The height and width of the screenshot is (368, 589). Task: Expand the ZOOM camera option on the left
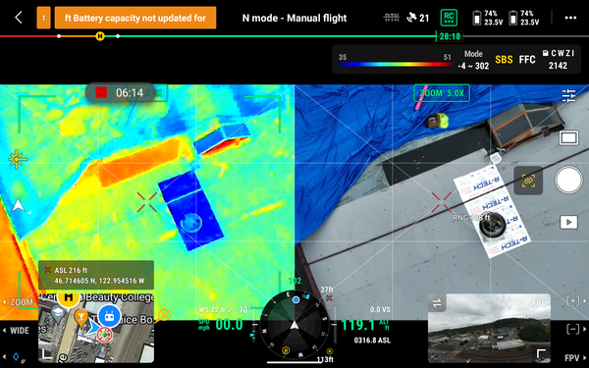coord(18,302)
